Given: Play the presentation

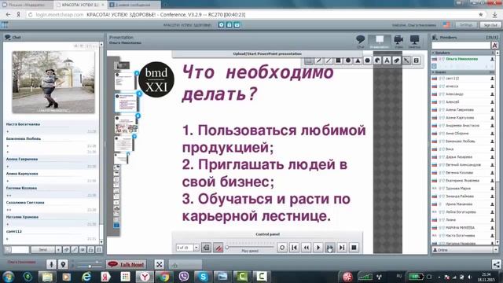Looking at the screenshot, I should point(318,248).
